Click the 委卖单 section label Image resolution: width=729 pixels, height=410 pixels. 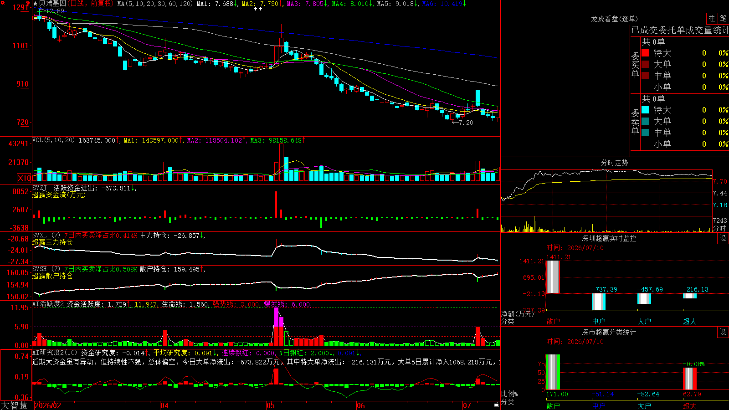click(x=635, y=122)
